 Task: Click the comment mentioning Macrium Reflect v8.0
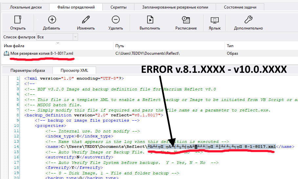(x=120, y=89)
